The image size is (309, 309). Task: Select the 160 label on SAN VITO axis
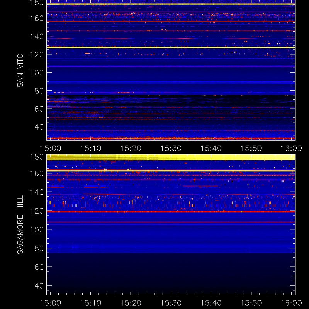pos(37,18)
